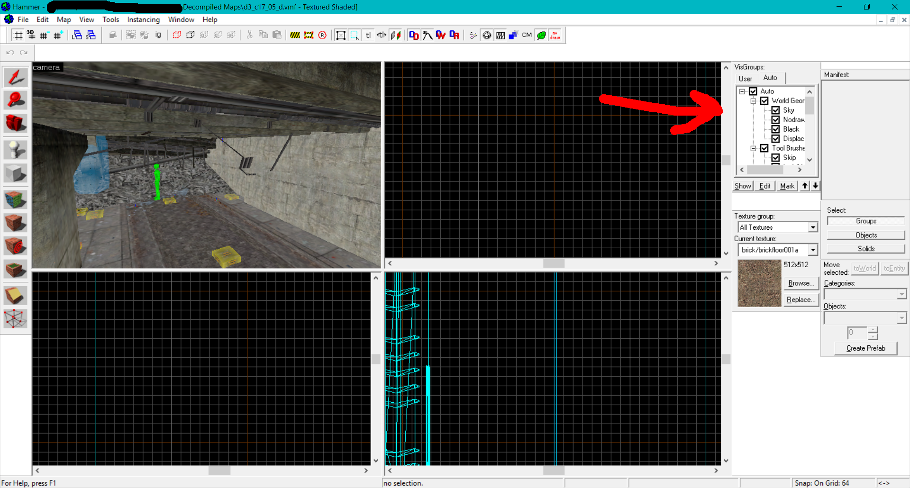Select the Apply Current Texture tool
This screenshot has width=910, height=488.
[16, 223]
